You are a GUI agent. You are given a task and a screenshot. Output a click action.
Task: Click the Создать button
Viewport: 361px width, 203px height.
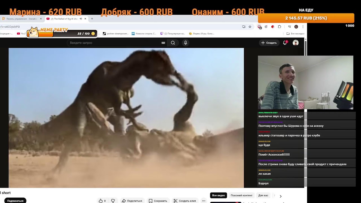(x=269, y=43)
